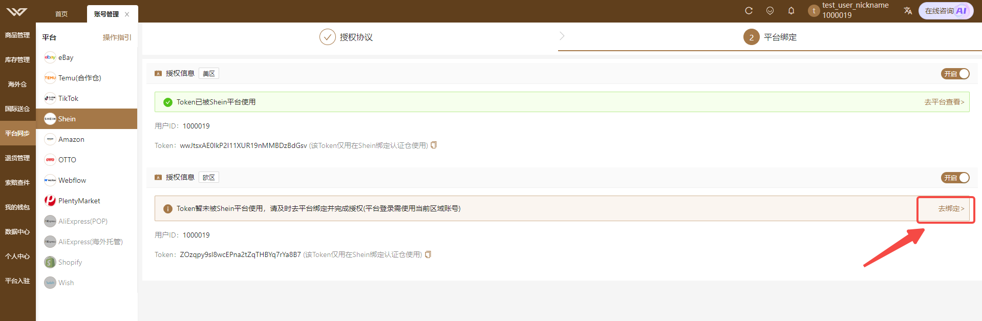Viewport: 982px width, 321px height.
Task: Select AliExpress(海外托管) platform icon
Action: point(50,242)
